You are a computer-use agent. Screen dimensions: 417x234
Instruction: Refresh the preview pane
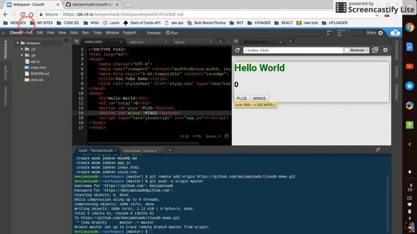click(x=237, y=50)
